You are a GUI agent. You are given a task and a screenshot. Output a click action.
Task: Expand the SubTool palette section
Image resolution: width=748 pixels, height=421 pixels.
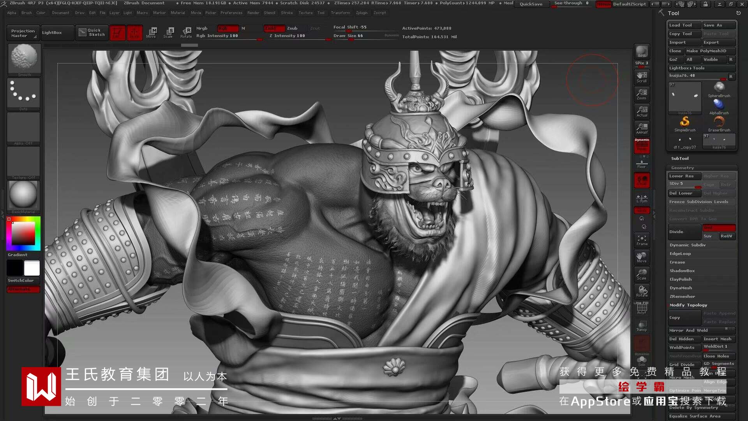[x=680, y=158]
